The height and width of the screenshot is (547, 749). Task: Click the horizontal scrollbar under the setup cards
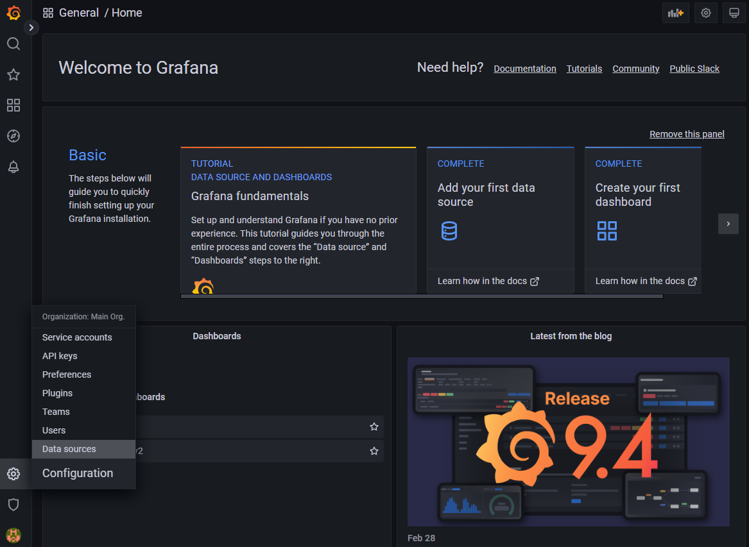(422, 296)
